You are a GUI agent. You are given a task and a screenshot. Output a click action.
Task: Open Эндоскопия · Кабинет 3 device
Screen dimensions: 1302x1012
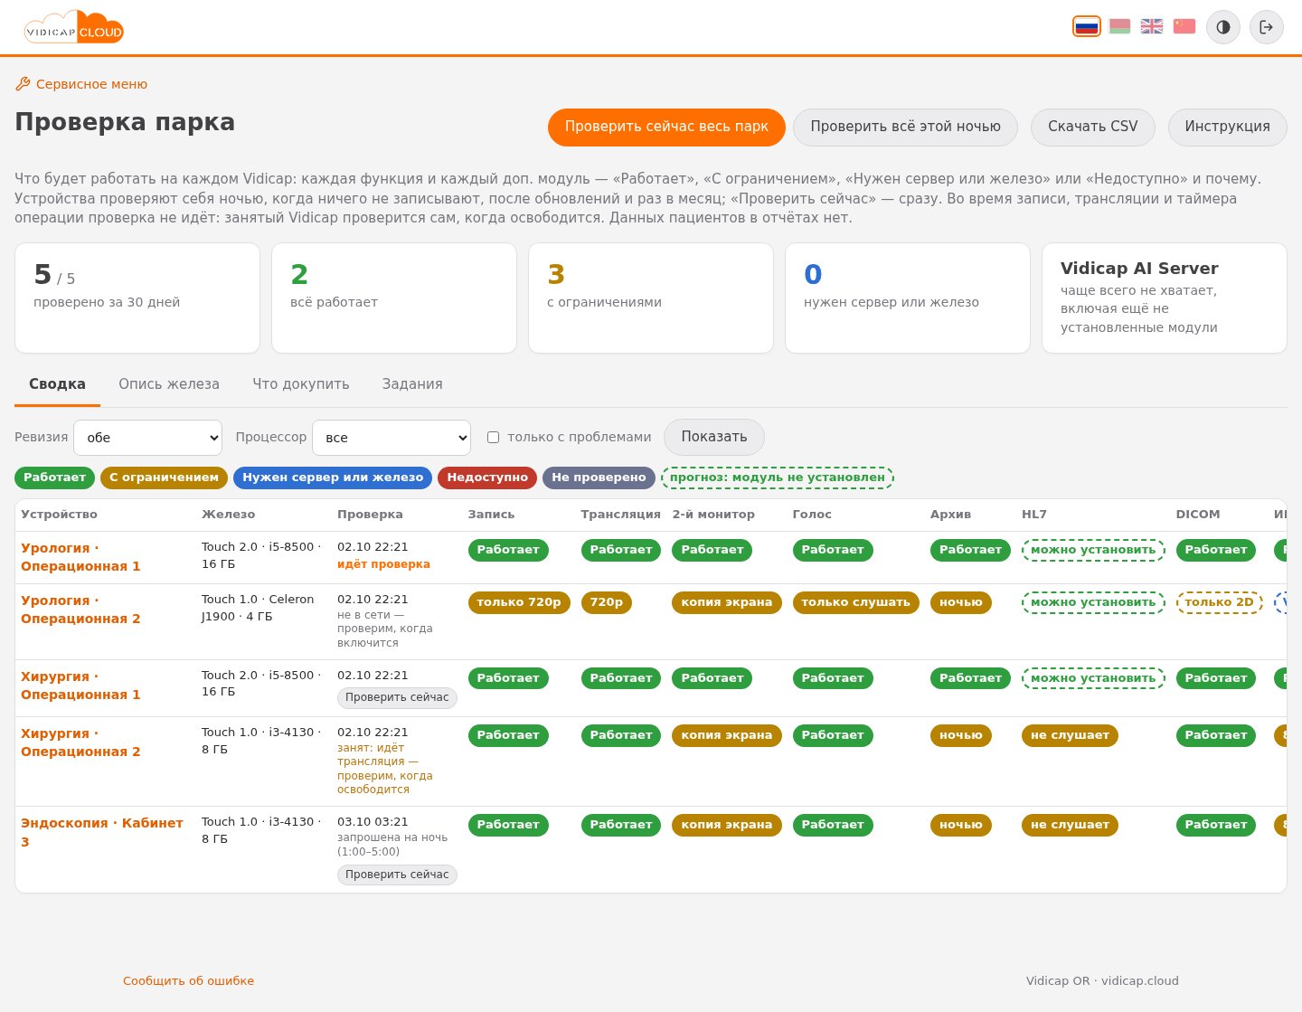102,832
